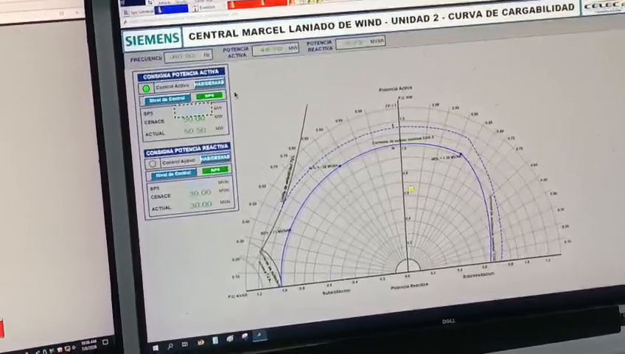This screenshot has height=354, width=625.
Task: Click the blue toolbar button beside Sys General
Action: pos(172,9)
